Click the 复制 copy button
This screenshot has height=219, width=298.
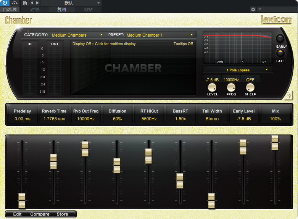tap(61, 10)
